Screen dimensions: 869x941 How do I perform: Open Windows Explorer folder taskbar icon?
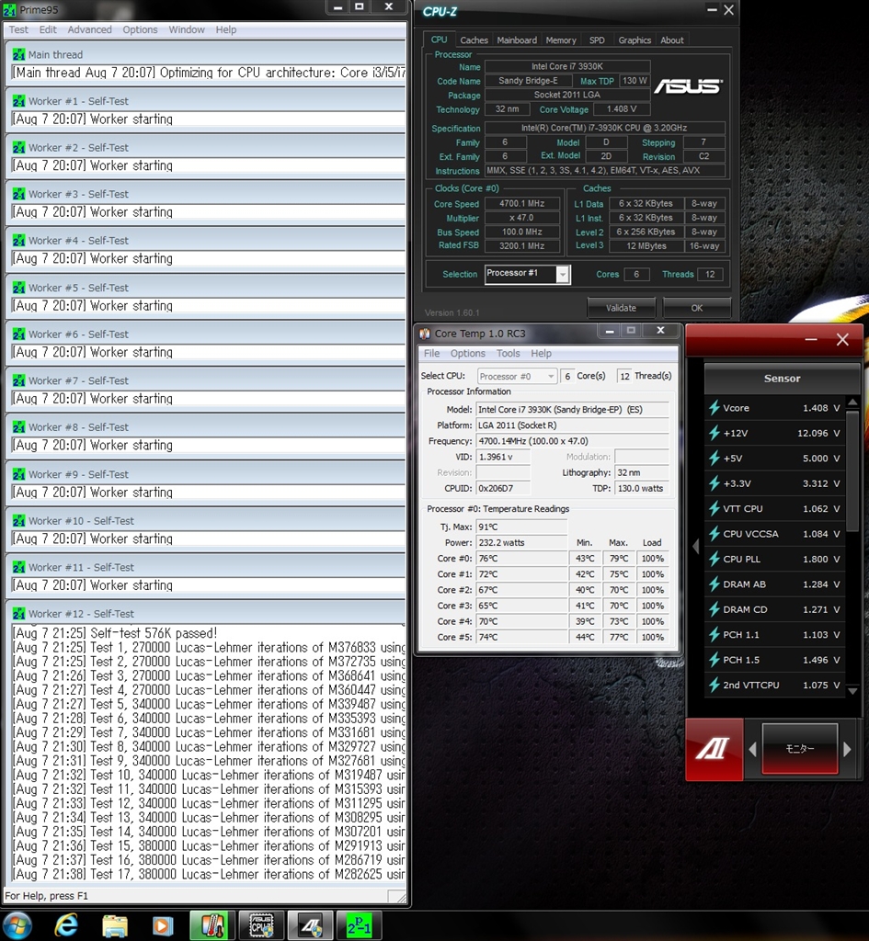pos(114,924)
